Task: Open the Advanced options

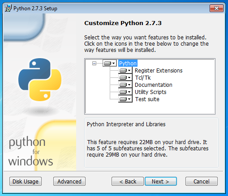Action: coord(69,181)
